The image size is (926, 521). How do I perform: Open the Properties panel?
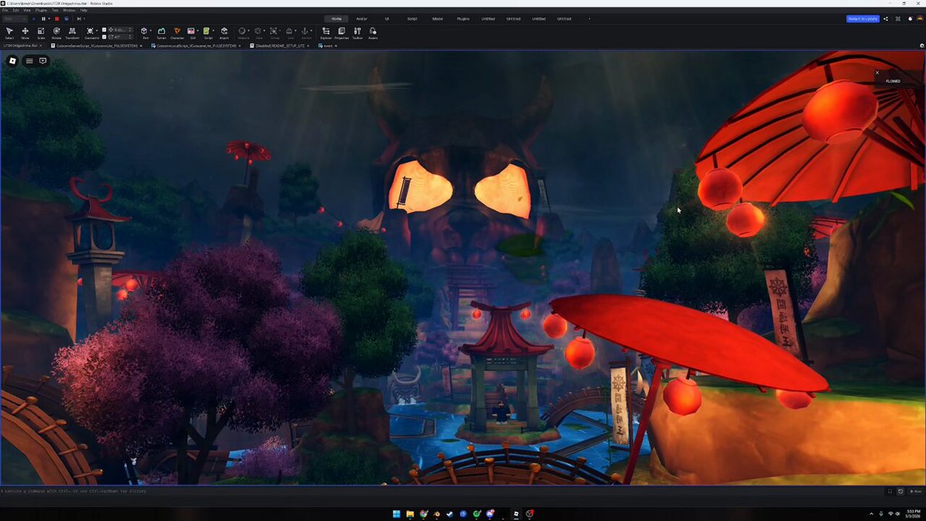coord(341,32)
